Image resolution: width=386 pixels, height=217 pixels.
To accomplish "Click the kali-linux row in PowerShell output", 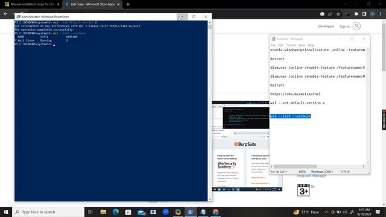I will coord(42,40).
